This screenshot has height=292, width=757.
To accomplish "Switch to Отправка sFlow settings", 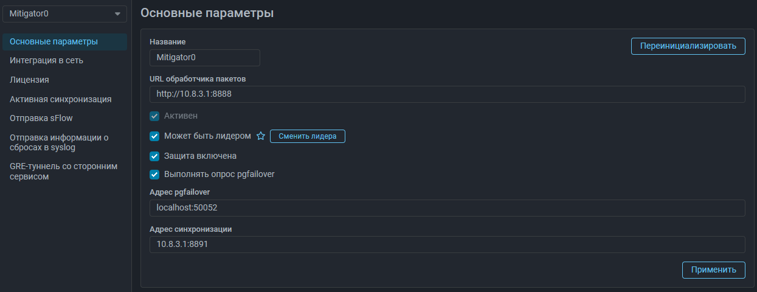I will (x=41, y=118).
